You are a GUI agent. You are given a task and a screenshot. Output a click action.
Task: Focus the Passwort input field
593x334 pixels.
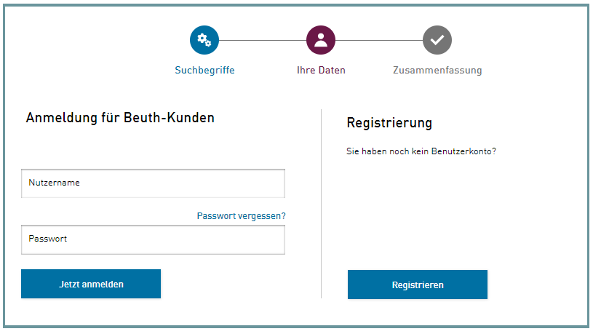click(x=153, y=239)
